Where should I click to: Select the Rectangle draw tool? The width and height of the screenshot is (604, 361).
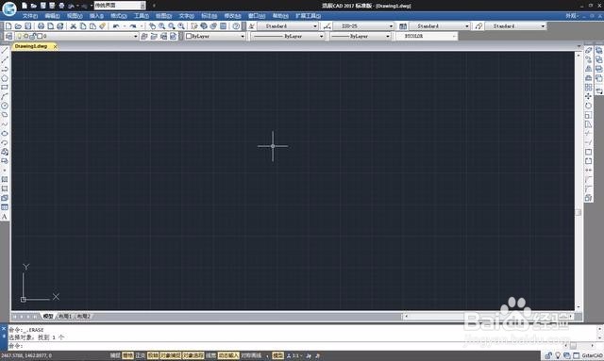point(5,88)
